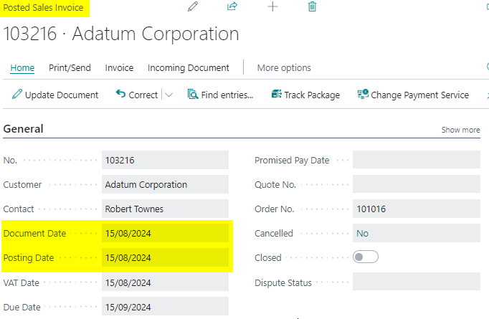
Task: Click the share icon at top
Action: pos(232,6)
